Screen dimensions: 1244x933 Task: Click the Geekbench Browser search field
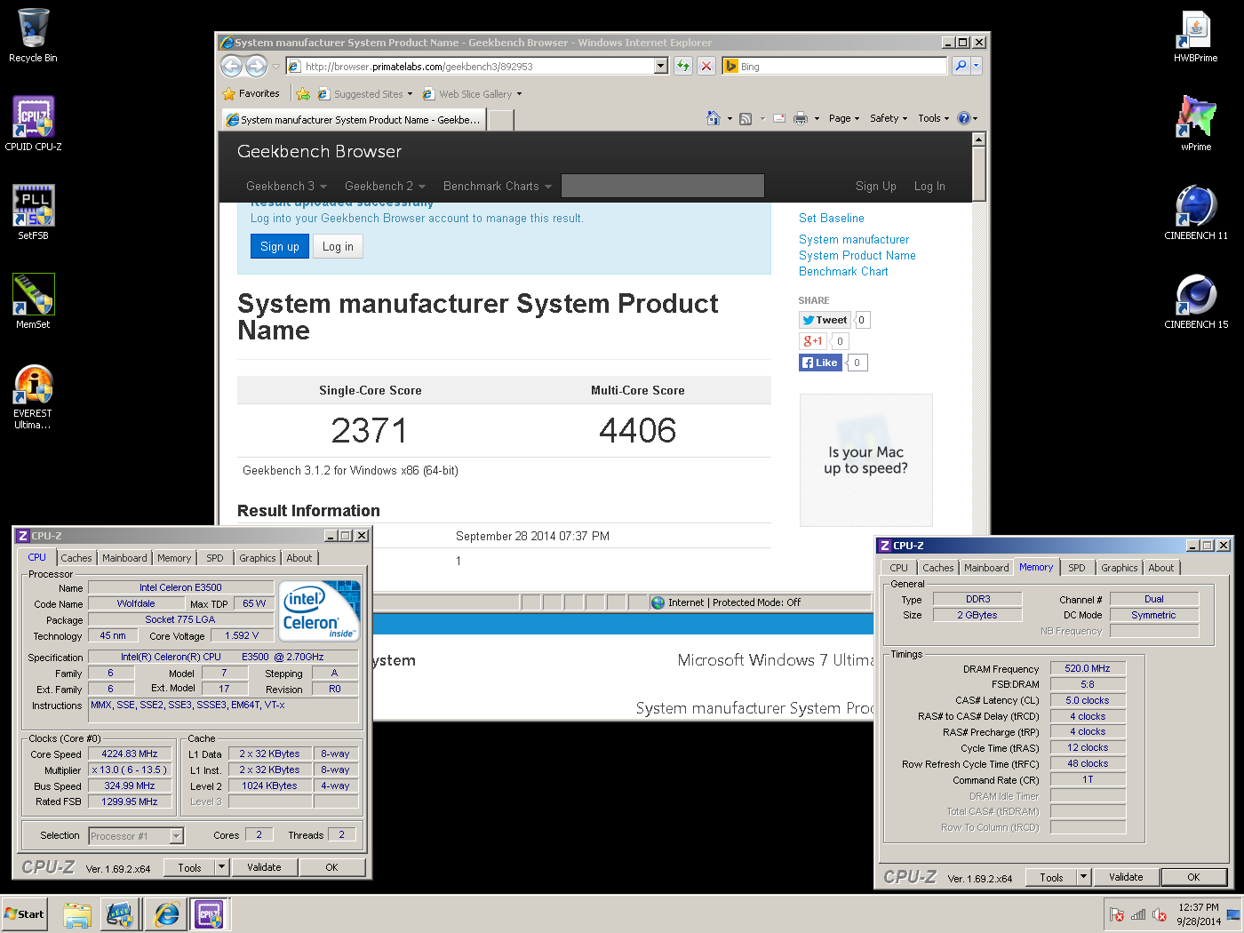pyautogui.click(x=663, y=186)
